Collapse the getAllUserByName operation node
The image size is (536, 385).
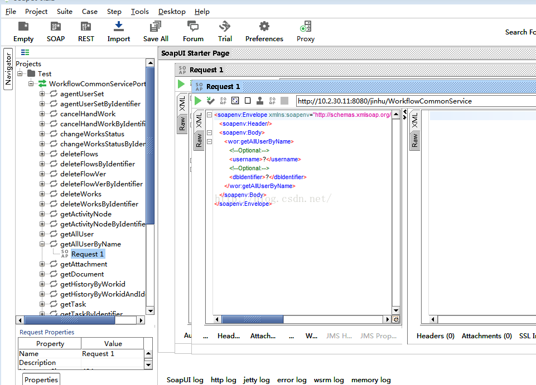(x=42, y=244)
